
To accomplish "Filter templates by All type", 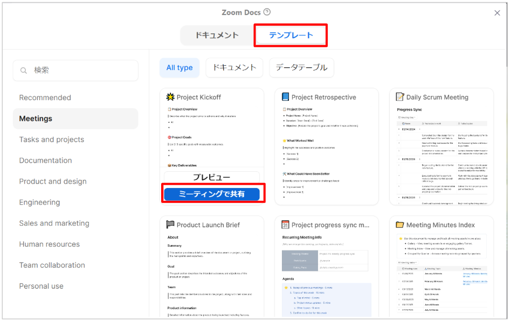I will point(179,68).
